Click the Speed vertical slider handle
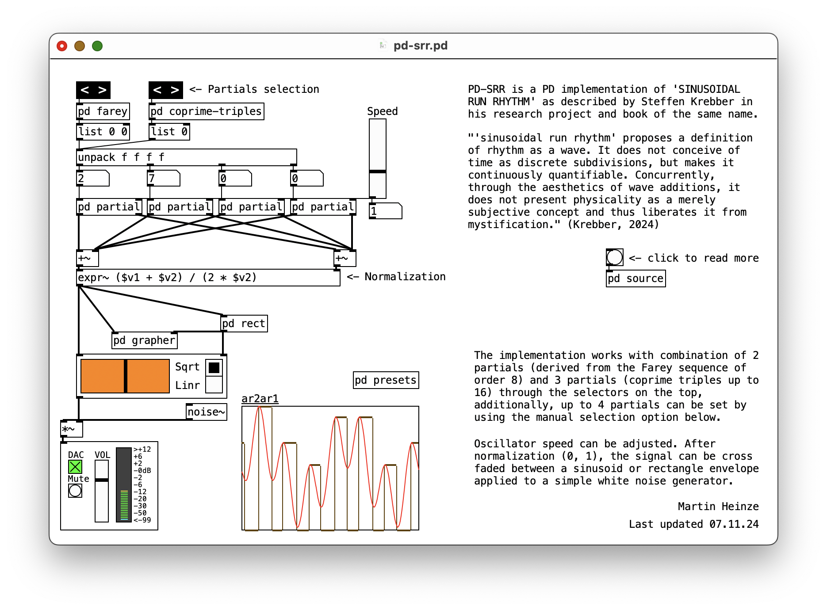 coord(378,172)
